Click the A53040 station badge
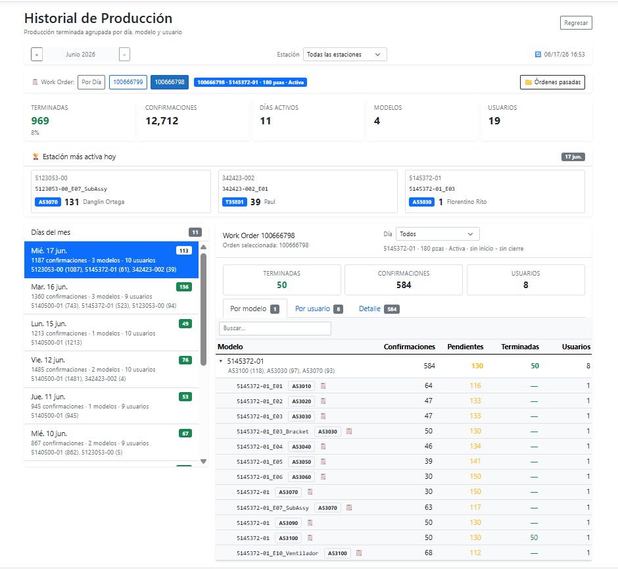The height and width of the screenshot is (569, 618). pos(302,447)
